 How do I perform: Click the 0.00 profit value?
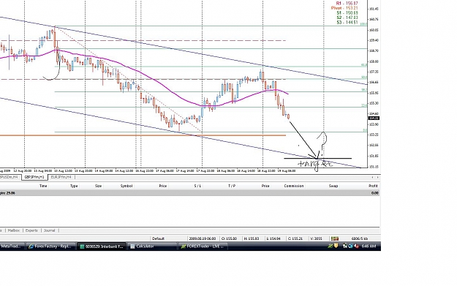click(374, 193)
